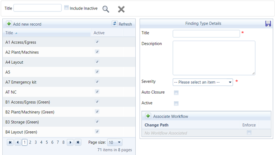Go to page 5
275x155 pixels.
pos(47,142)
